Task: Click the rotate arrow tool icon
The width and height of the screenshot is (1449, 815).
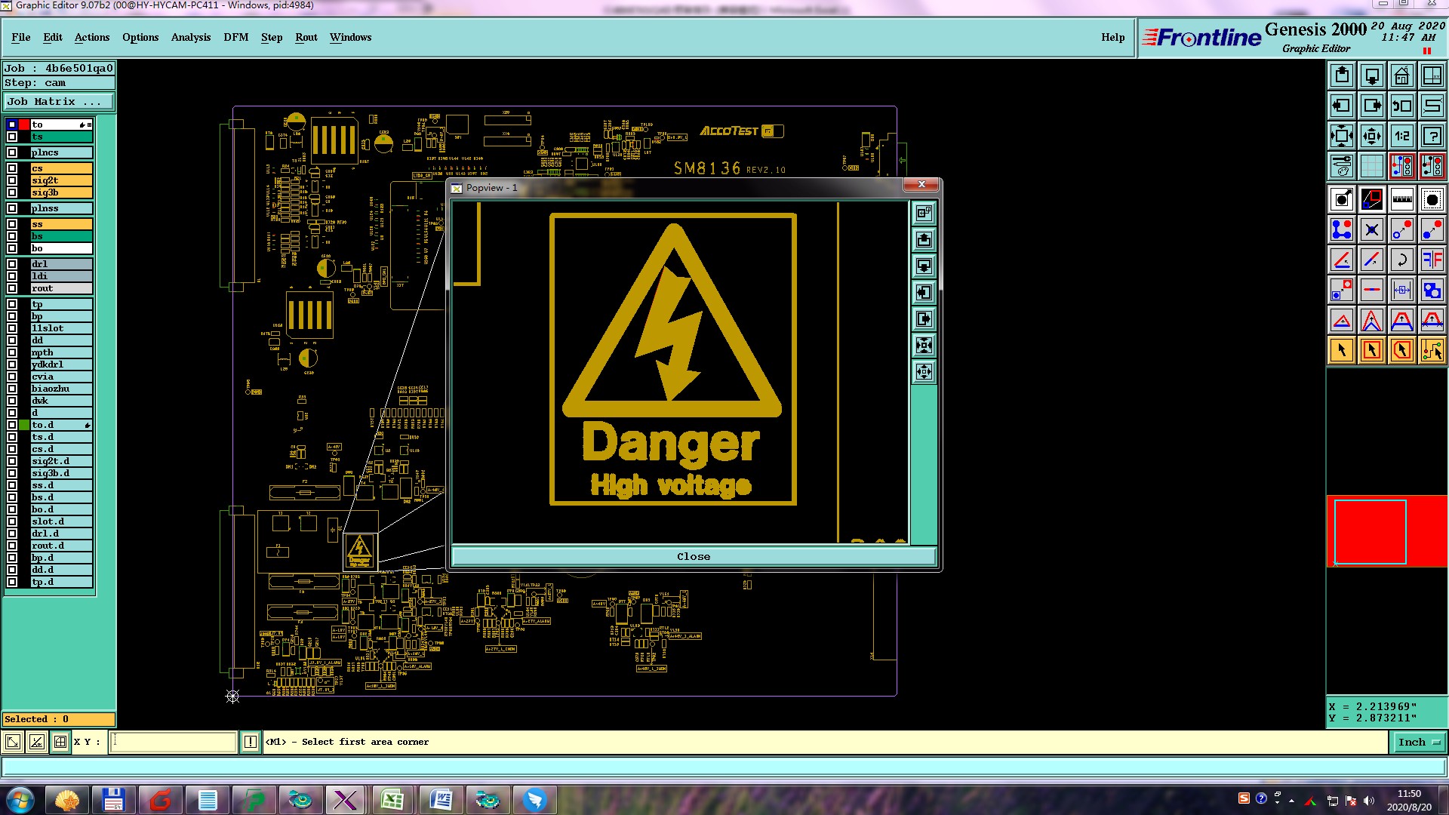Action: coord(1401,260)
